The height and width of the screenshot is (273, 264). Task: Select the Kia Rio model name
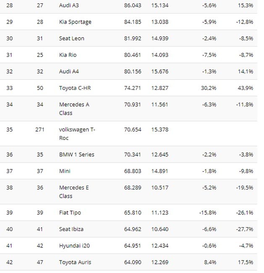click(x=68, y=55)
